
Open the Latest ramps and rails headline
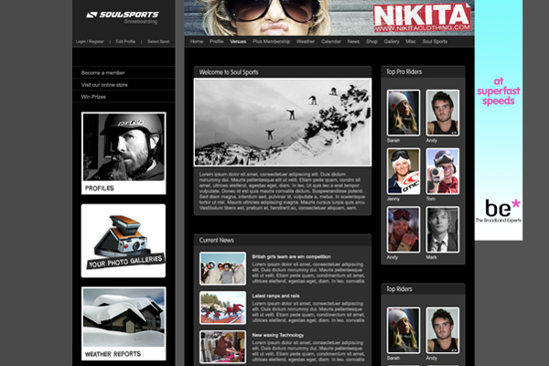(x=275, y=296)
